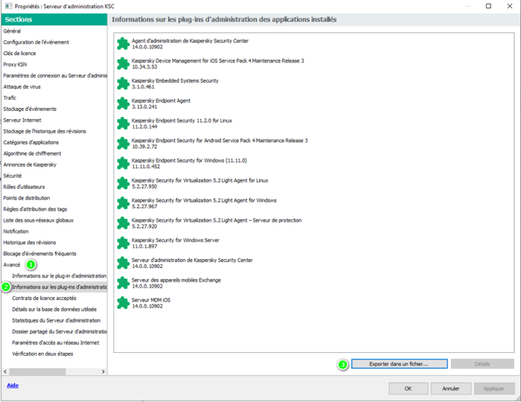Select Règles d'attribution des tags
This screenshot has width=521, height=402.
35,209
